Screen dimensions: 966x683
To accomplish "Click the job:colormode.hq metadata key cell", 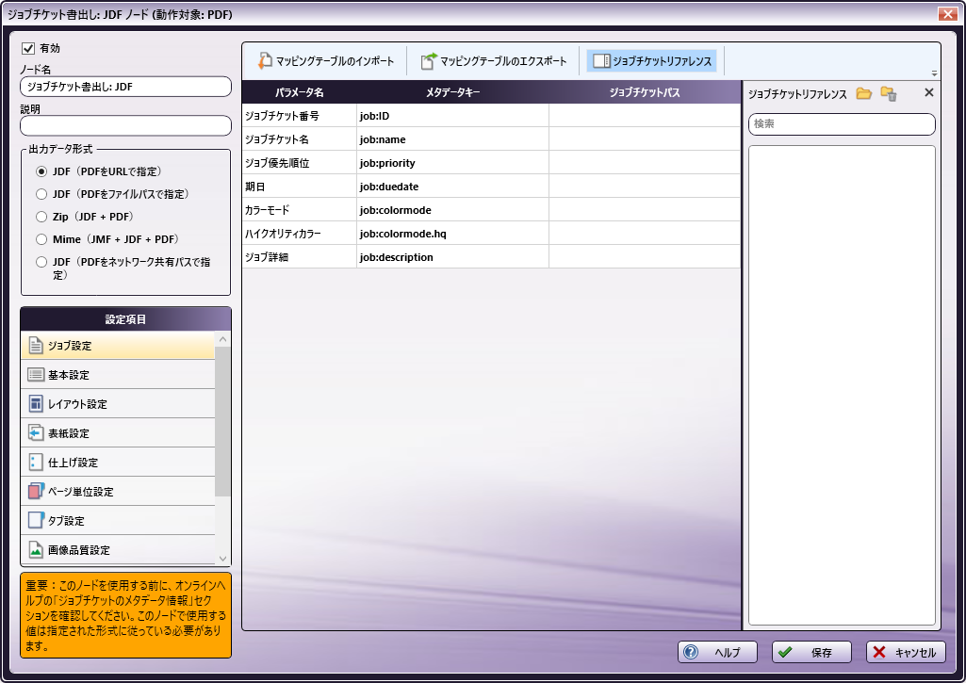I will click(452, 234).
